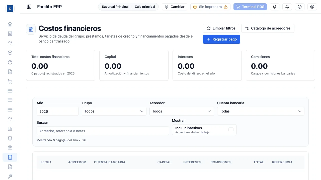Open the shopping cart sidebar section
Screen dimensions: 321x180
10,81
